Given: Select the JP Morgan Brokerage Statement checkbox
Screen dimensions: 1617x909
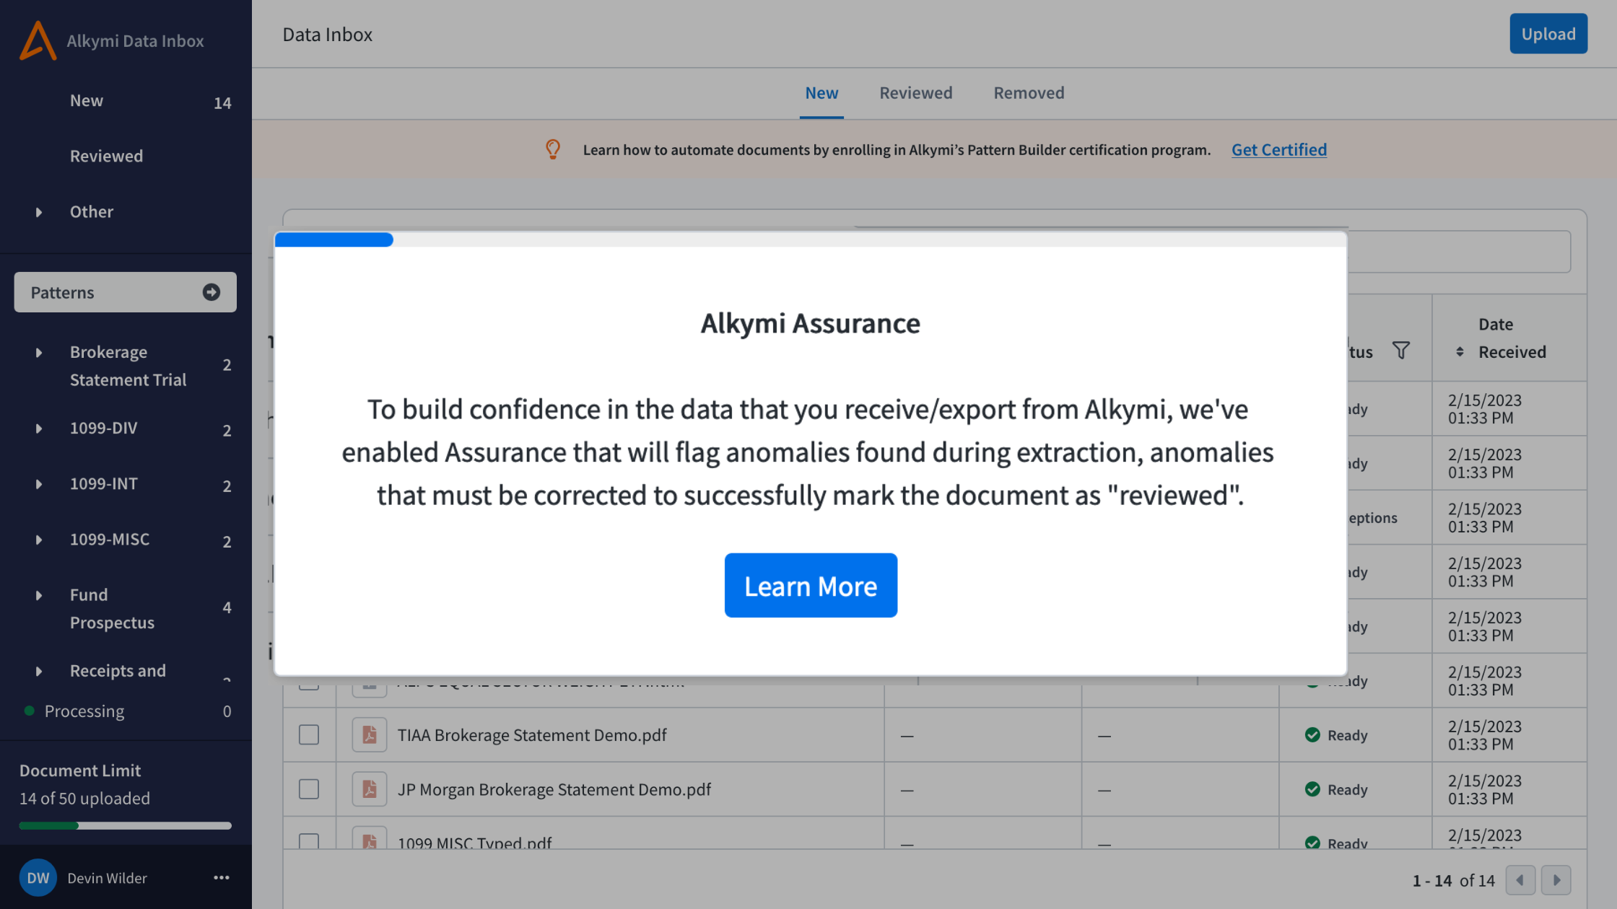Looking at the screenshot, I should [x=309, y=789].
